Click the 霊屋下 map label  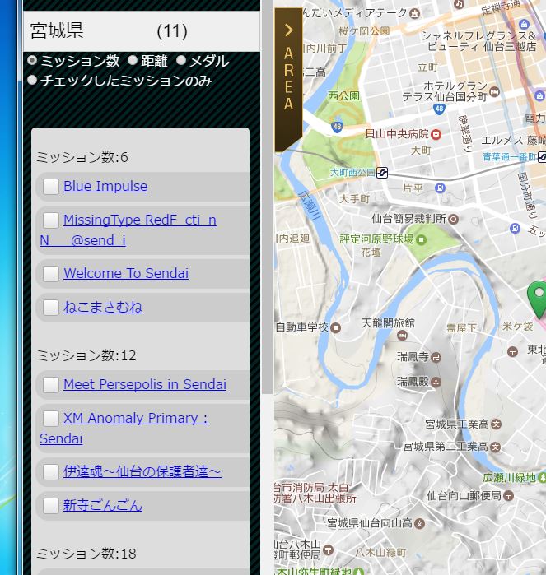(461, 328)
